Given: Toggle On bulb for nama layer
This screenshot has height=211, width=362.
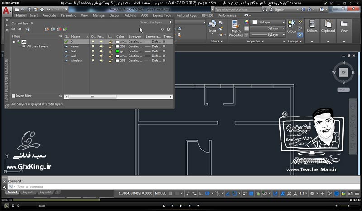Looking at the screenshot, I should coord(93,47).
